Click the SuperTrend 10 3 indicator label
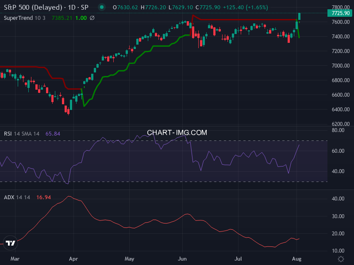The height and width of the screenshot is (265, 354). click(x=25, y=18)
